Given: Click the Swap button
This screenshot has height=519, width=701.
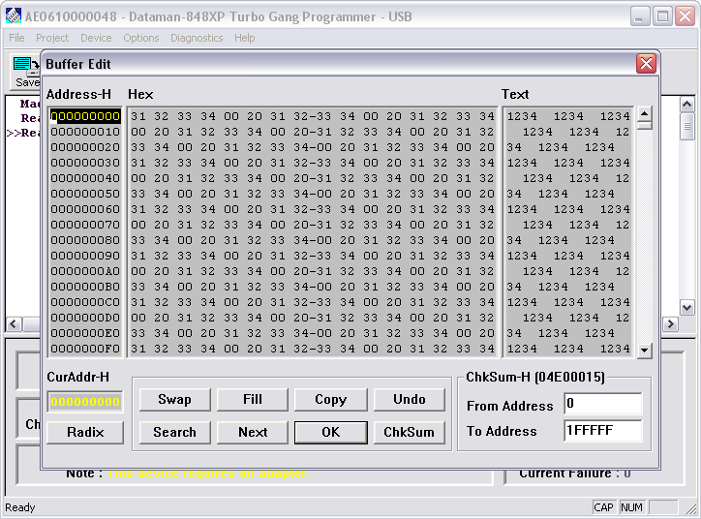Looking at the screenshot, I should pyautogui.click(x=175, y=399).
